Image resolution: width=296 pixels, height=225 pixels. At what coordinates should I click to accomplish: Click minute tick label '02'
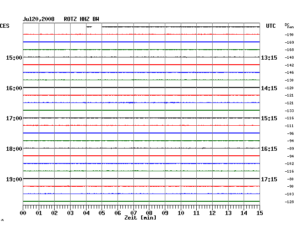click(54, 213)
